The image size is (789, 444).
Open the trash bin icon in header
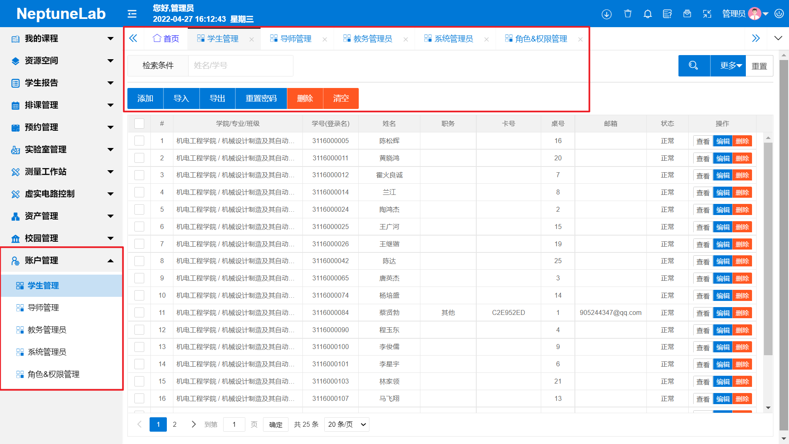coord(628,14)
